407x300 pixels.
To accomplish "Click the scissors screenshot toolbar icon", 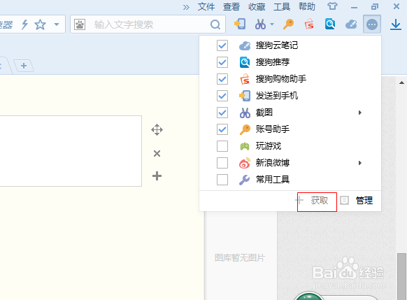I will [x=260, y=24].
